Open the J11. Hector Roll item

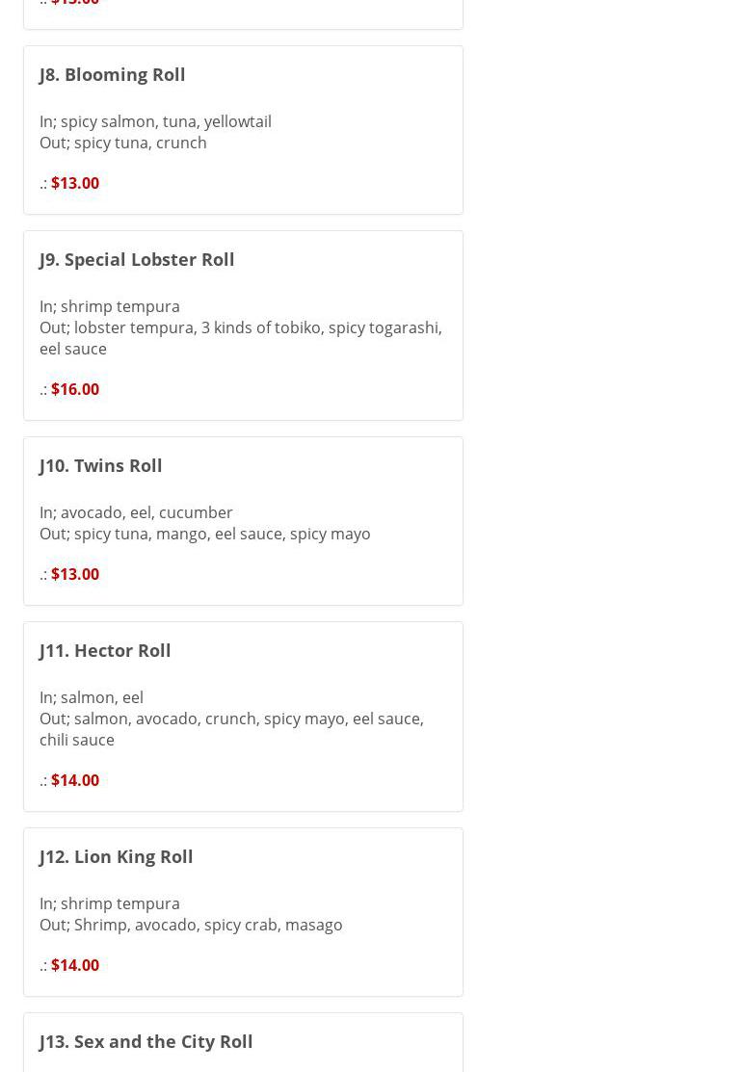click(104, 650)
